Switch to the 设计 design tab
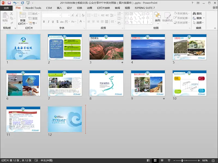218x163 pixels. 69,8
